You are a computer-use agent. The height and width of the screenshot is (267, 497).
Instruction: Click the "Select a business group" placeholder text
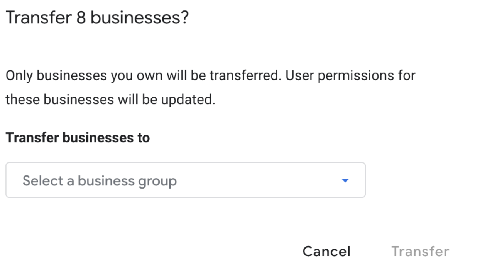point(100,180)
